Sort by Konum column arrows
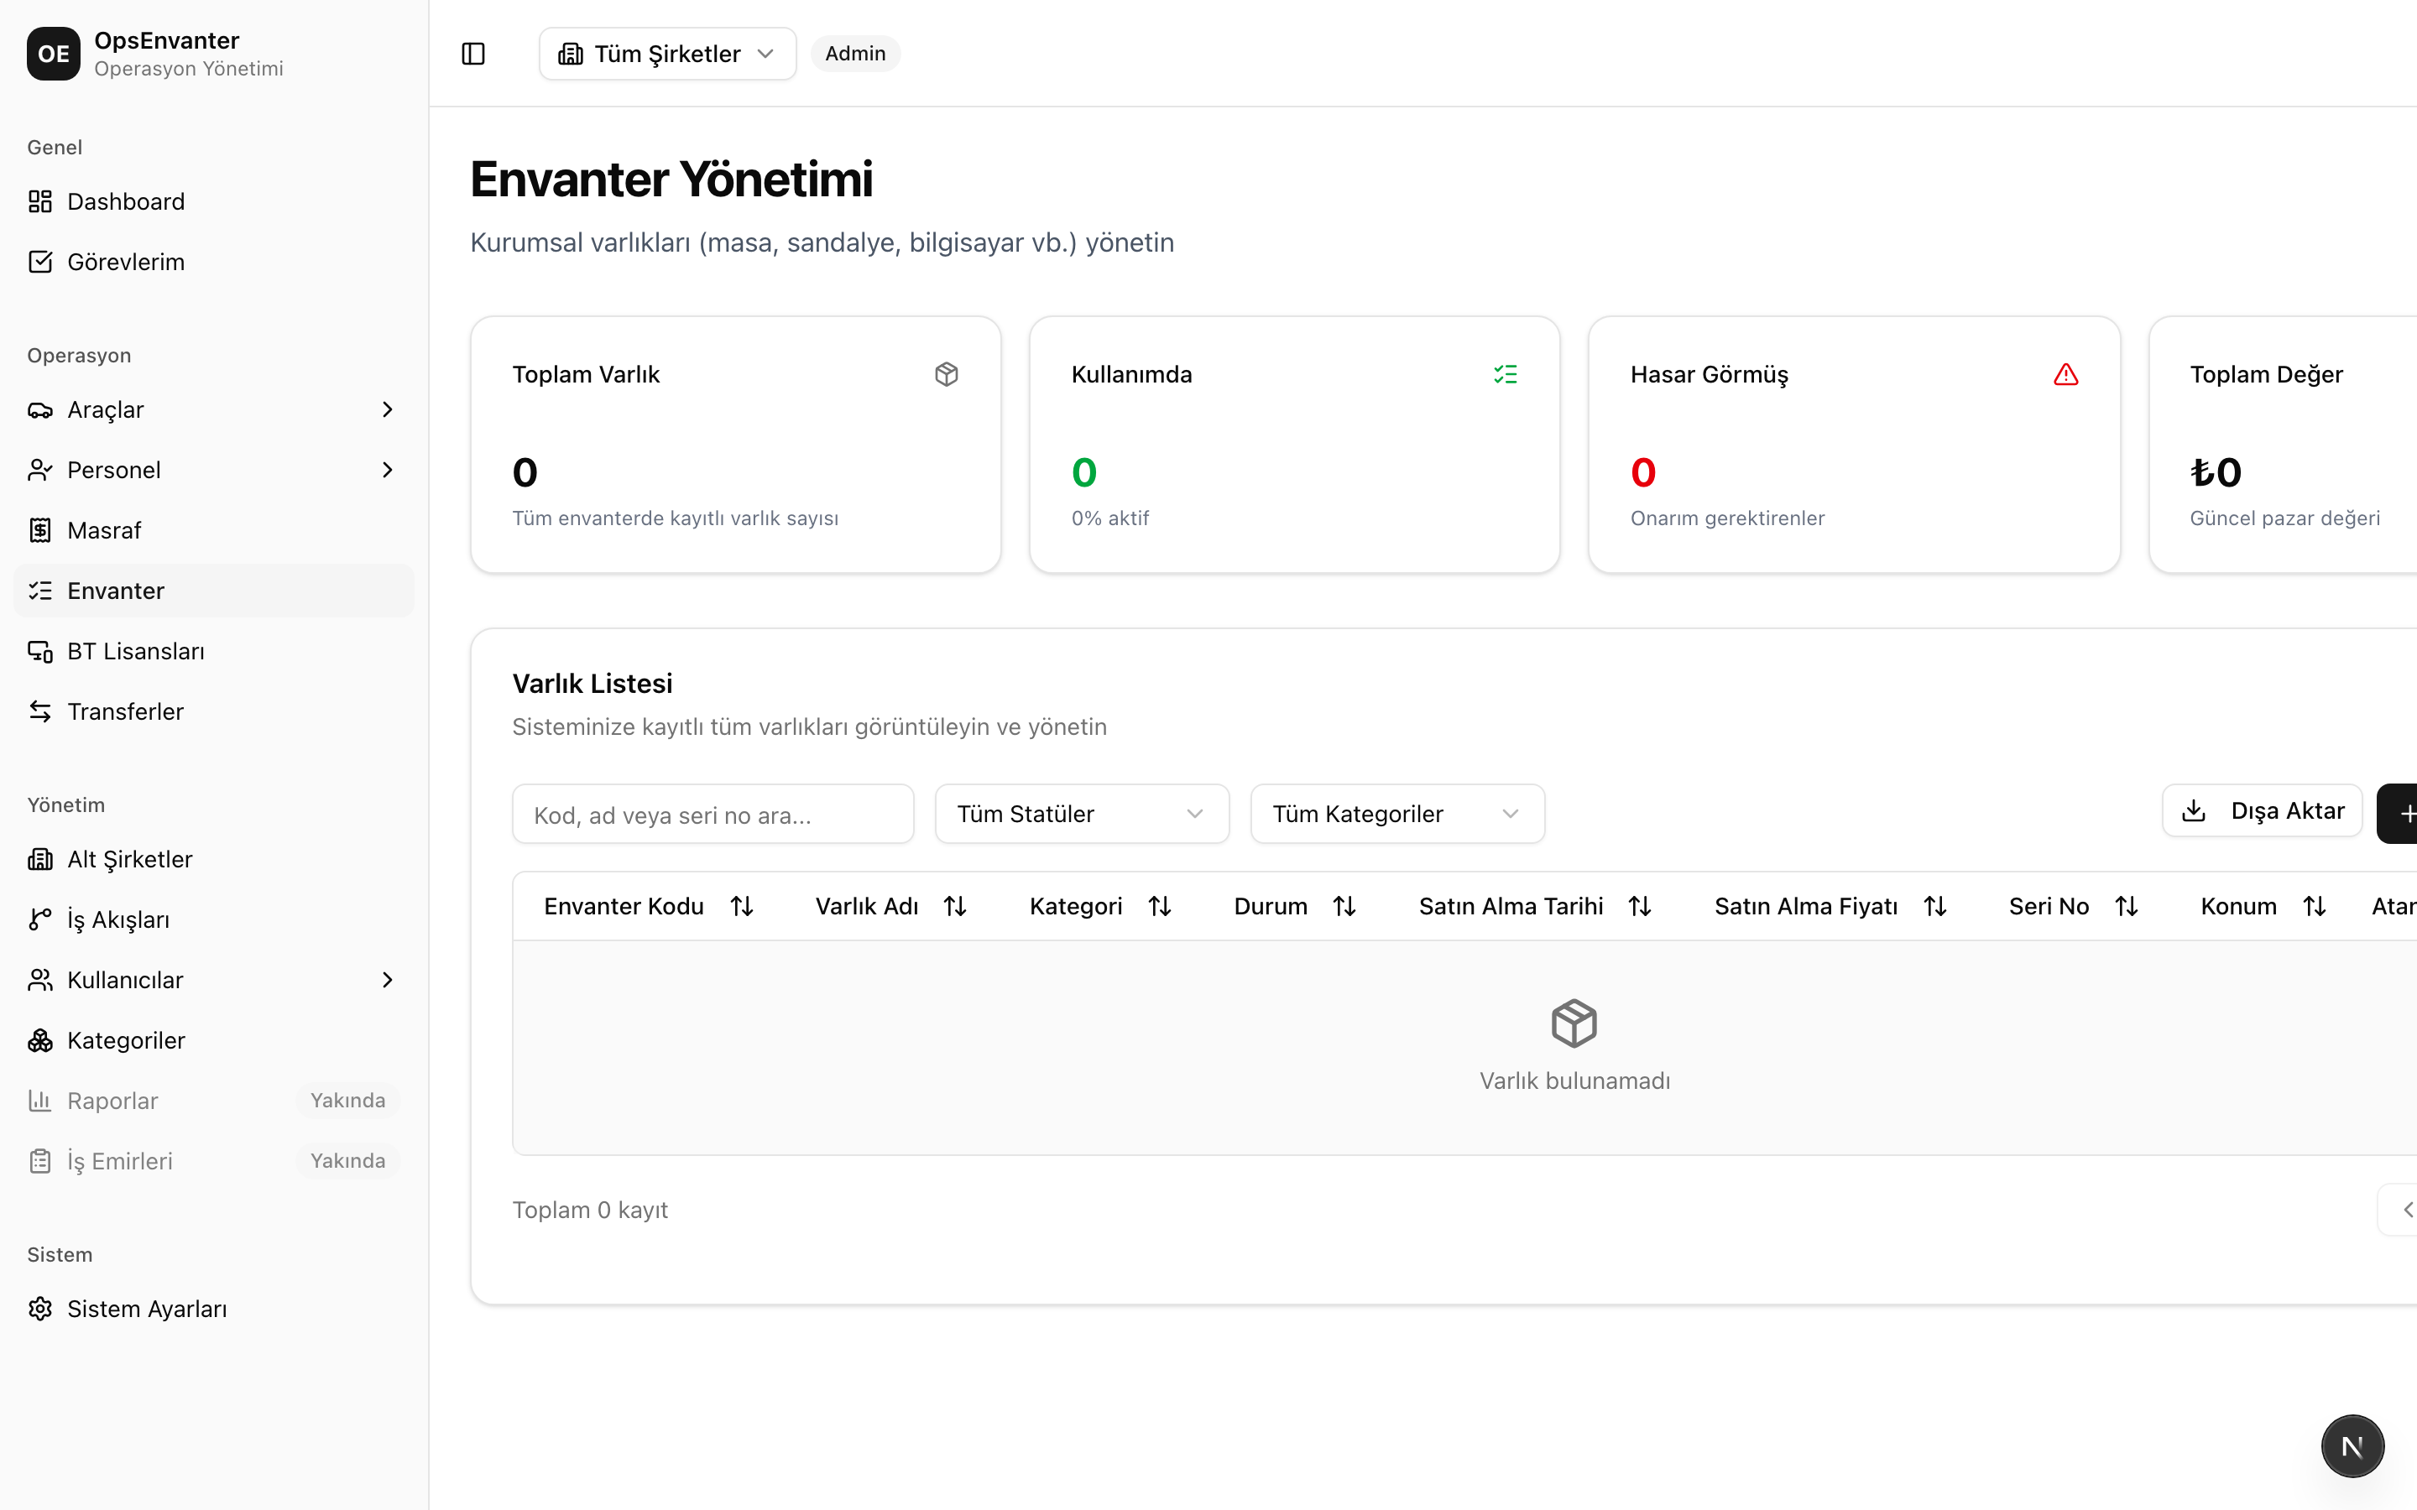Viewport: 2417px width, 1510px height. (2314, 906)
